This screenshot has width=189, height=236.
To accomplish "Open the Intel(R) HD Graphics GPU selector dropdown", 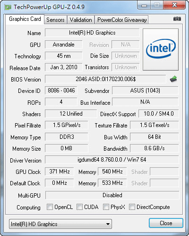I will [x=60, y=224].
